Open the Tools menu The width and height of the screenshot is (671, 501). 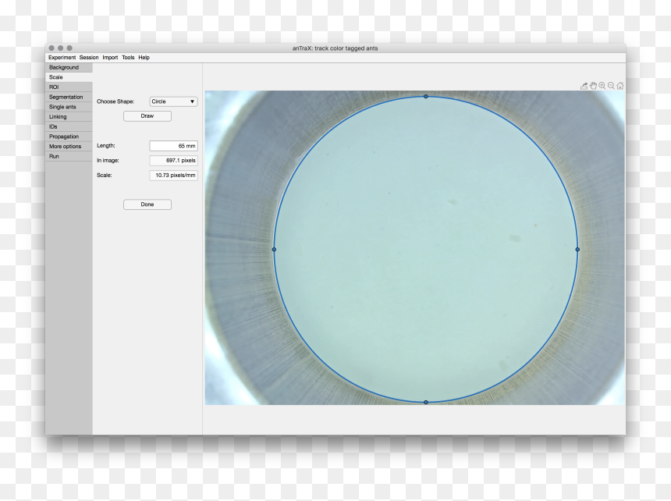(128, 57)
